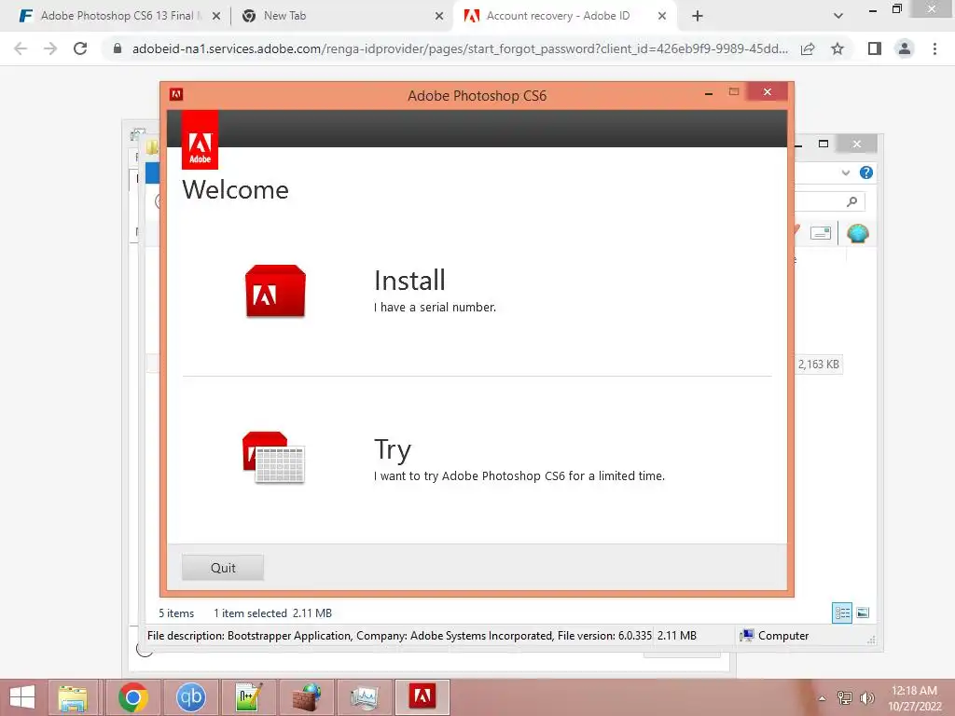This screenshot has height=716, width=955.
Task: Expand the Explorer ribbon chevron
Action: point(845,172)
